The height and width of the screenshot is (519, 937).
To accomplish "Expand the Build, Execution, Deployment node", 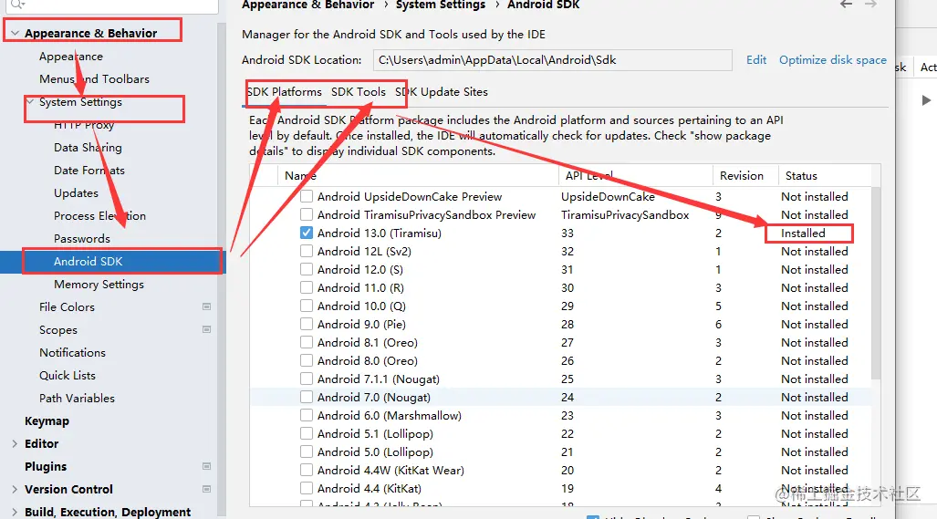I will [15, 512].
